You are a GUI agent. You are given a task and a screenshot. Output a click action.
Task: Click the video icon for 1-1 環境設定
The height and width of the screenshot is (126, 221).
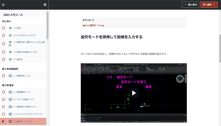(10, 76)
